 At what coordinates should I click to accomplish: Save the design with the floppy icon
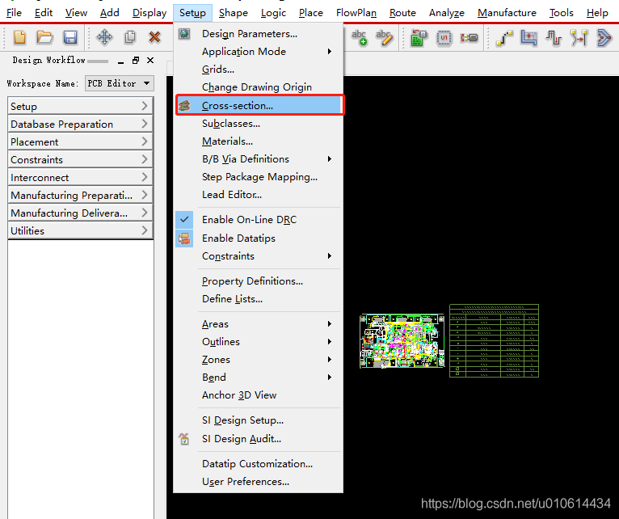(x=69, y=37)
